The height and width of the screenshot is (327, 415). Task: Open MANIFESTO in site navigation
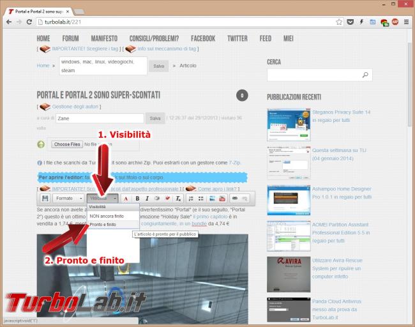tap(104, 38)
